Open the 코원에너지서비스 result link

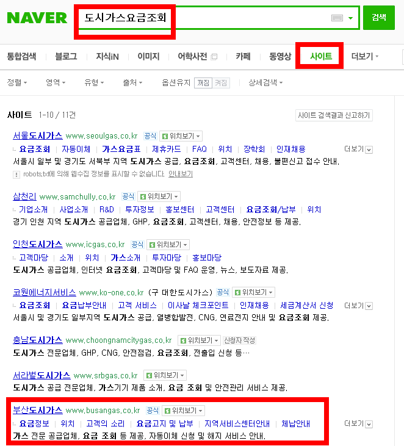[45, 292]
